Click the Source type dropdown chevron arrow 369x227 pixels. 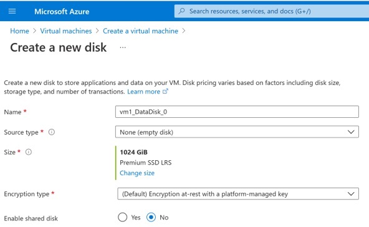pyautogui.click(x=351, y=132)
